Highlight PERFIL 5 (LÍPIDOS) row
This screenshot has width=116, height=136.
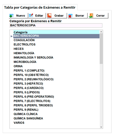pyautogui.click(x=56, y=92)
